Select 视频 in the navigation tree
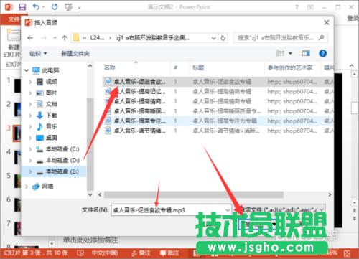The height and width of the screenshot is (259, 359). click(51, 82)
